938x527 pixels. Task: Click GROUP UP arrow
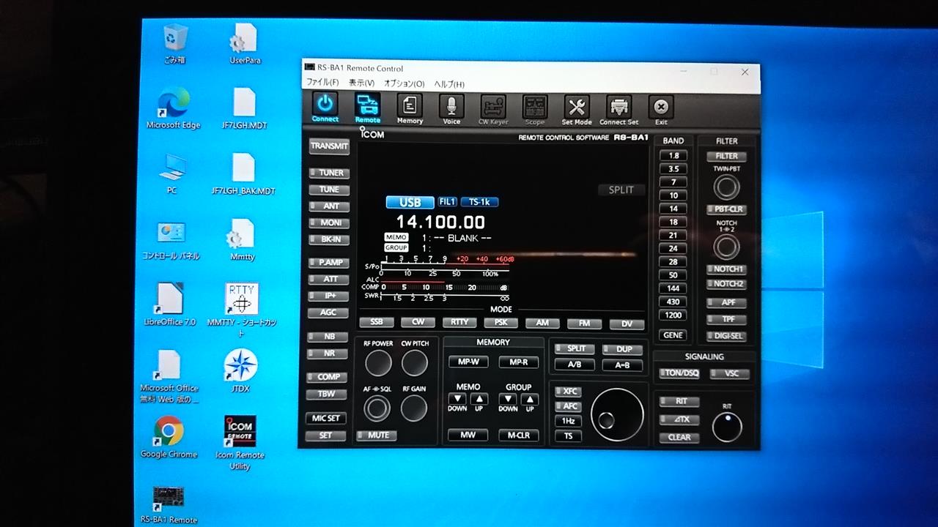[x=529, y=399]
